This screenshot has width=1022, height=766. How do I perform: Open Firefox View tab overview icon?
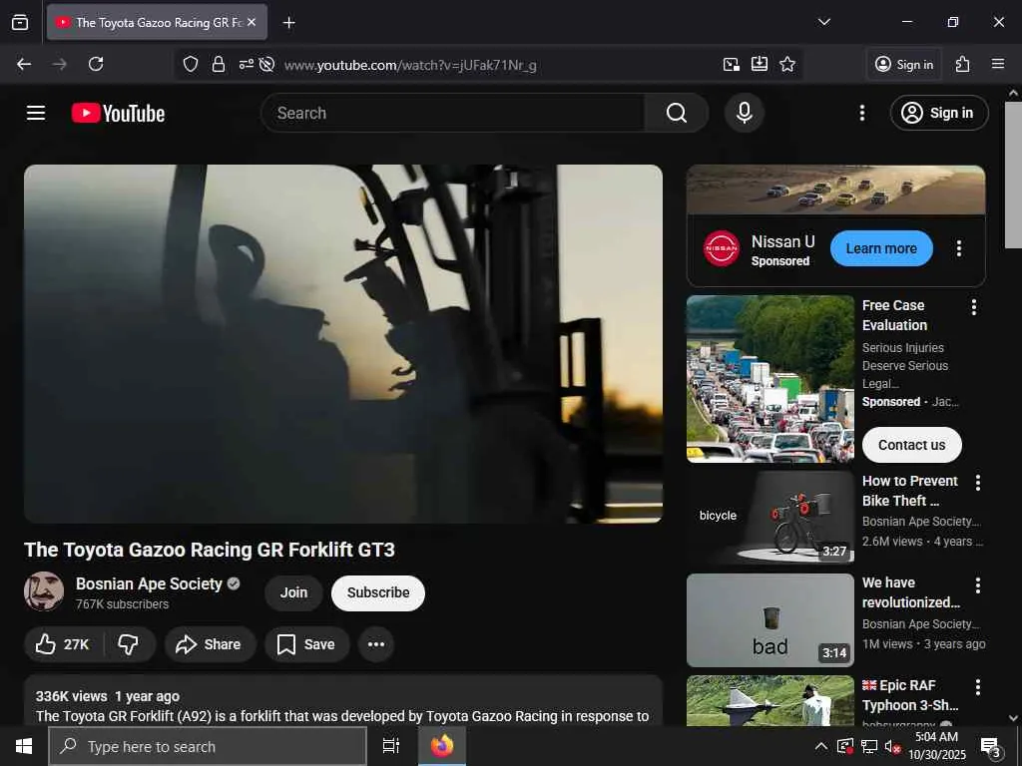(x=20, y=23)
